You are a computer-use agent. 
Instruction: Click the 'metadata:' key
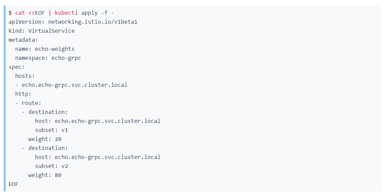click(x=23, y=40)
